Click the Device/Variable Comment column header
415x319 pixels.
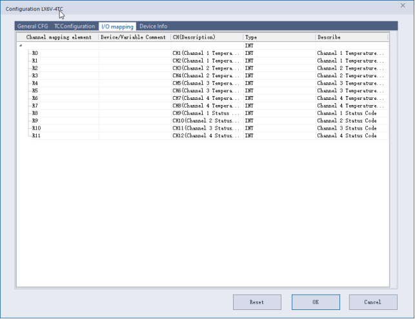tap(135, 37)
